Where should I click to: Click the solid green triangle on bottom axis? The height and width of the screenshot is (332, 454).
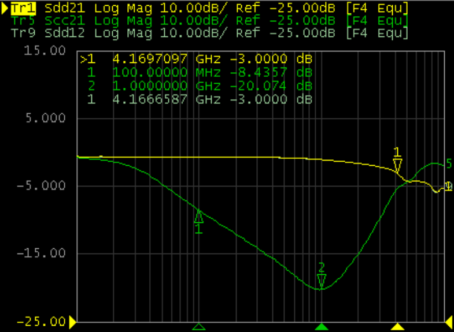(322, 327)
